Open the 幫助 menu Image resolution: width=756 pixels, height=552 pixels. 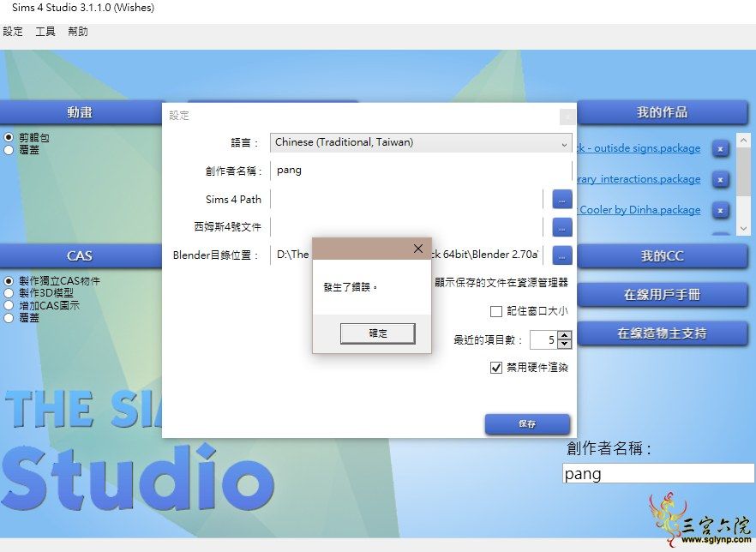point(78,32)
